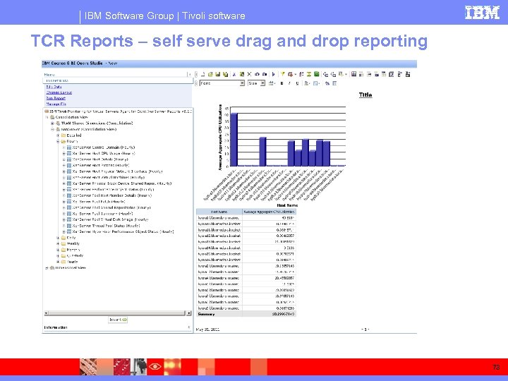Click the tree's horizontal scrollbar
508x381 pixels.
click(x=116, y=313)
